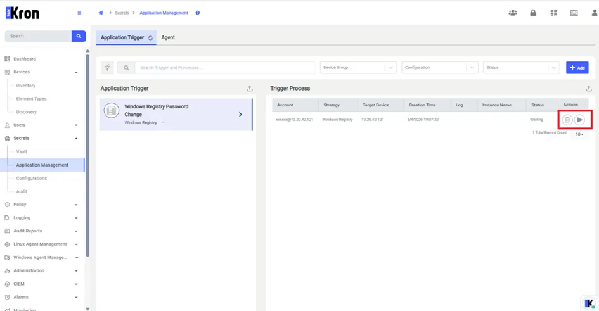Image resolution: width=599 pixels, height=311 pixels.
Task: Sort by the Account column header
Action: point(285,105)
